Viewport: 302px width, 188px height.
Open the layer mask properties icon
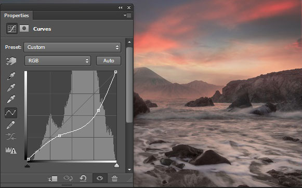pyautogui.click(x=24, y=29)
